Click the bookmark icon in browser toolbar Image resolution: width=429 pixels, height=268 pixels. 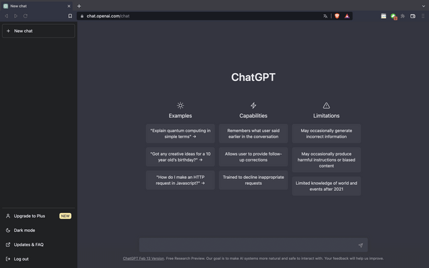[70, 15]
